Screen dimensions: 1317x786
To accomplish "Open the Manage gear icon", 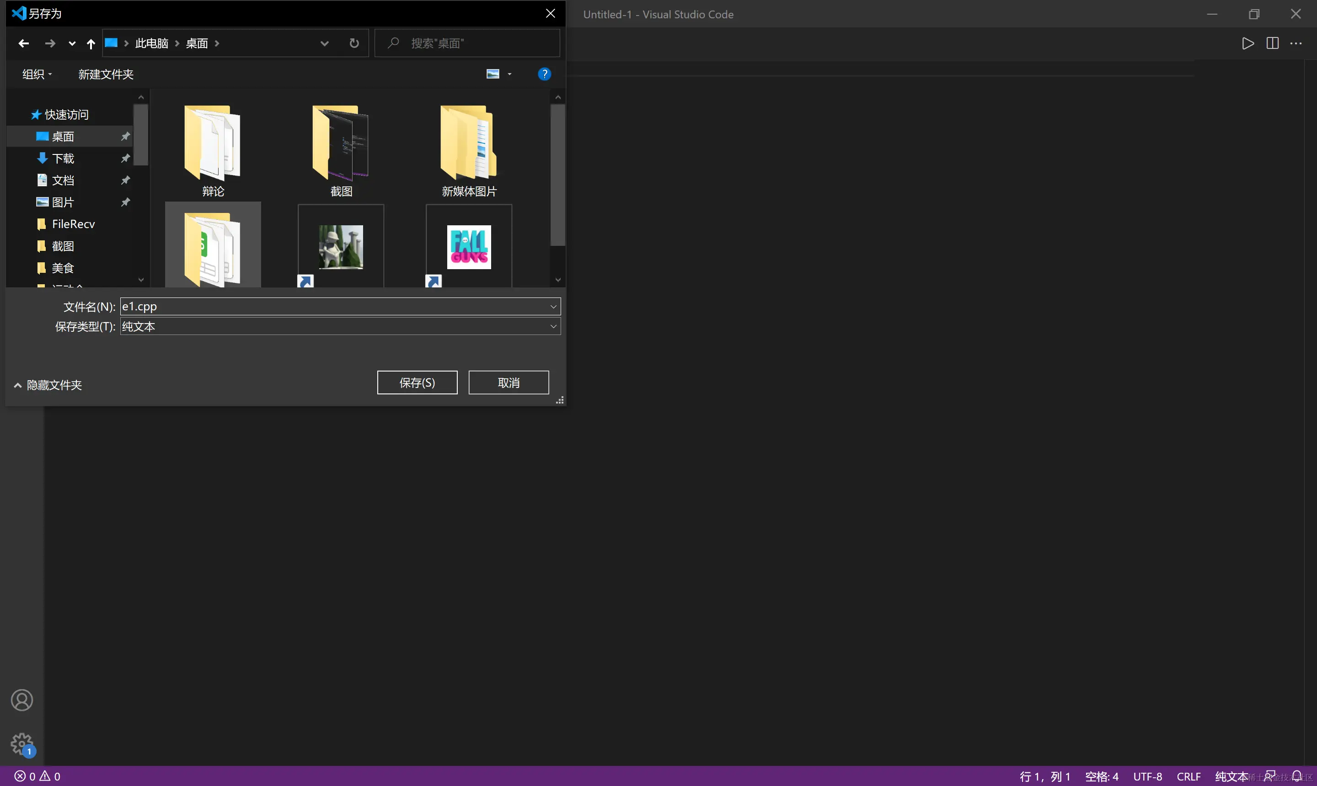I will [22, 744].
